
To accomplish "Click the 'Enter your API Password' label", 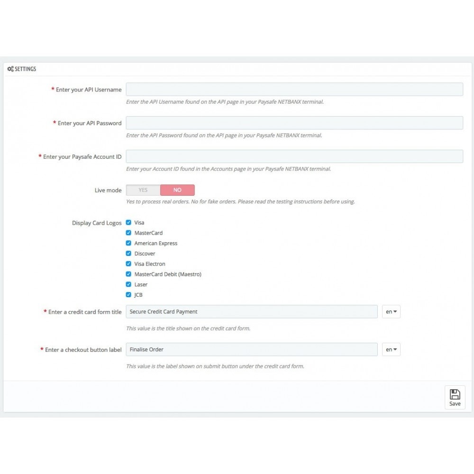I will click(90, 123).
